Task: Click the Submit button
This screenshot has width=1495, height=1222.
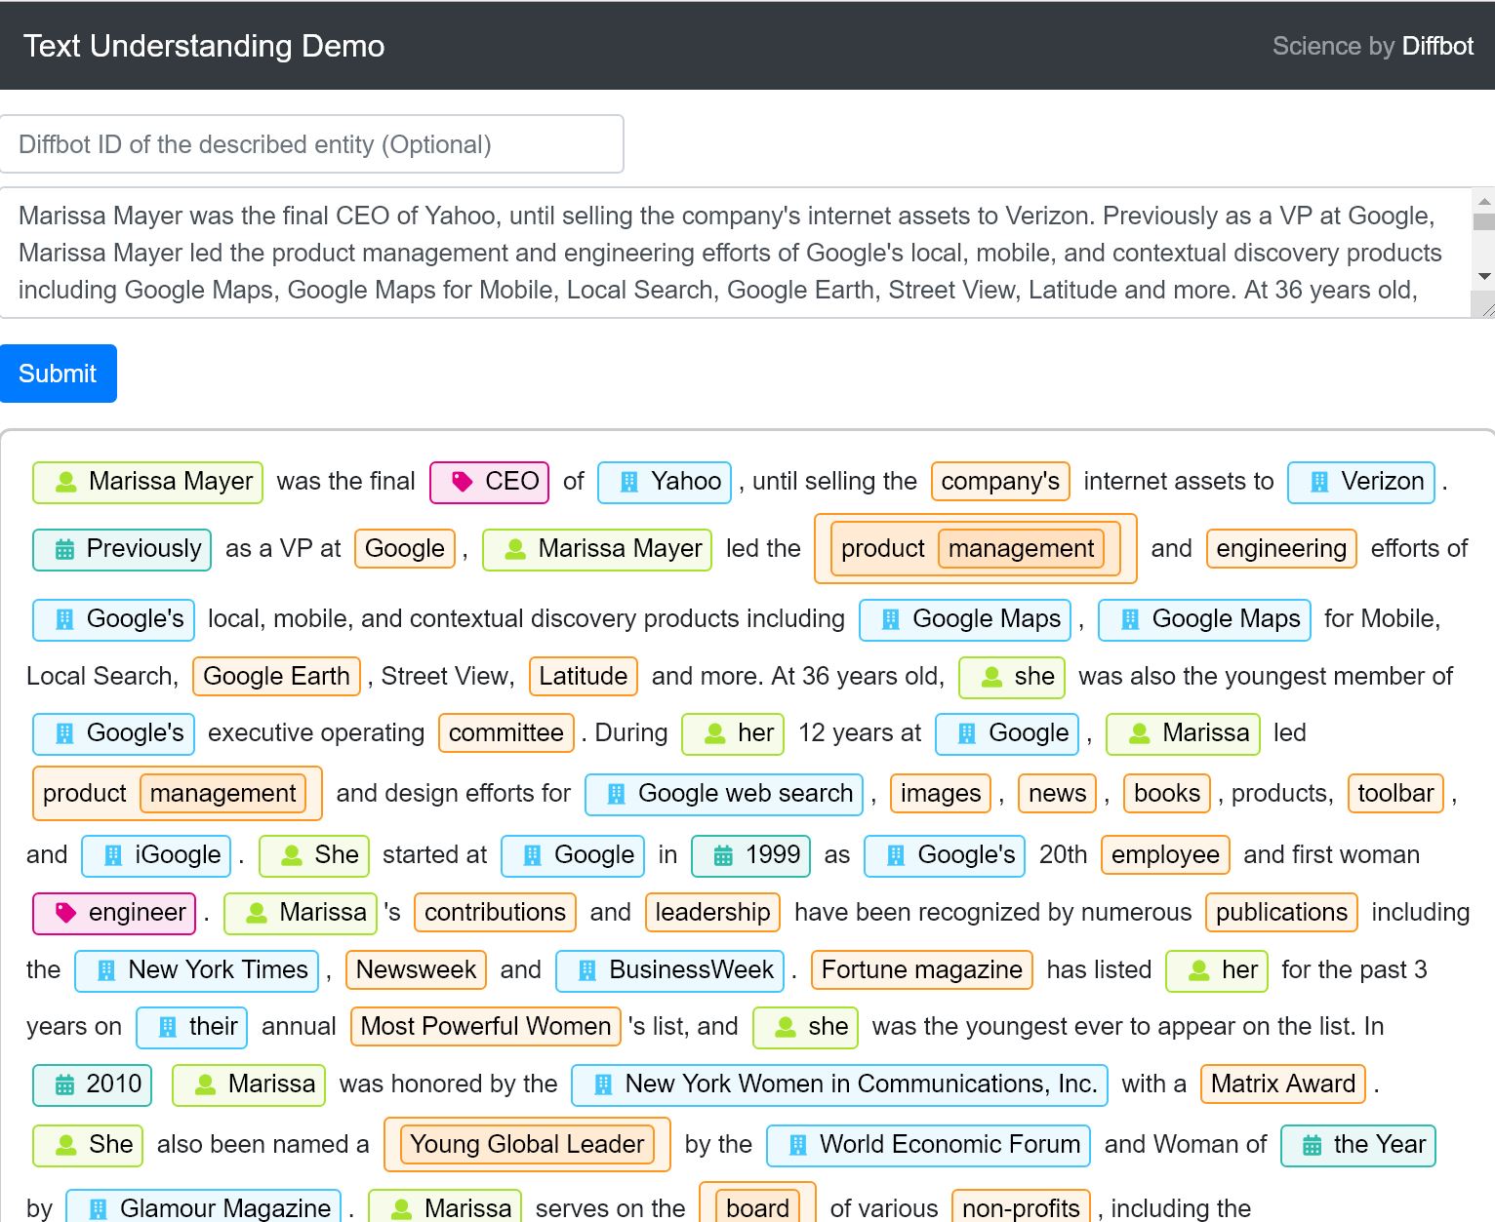Action: [x=59, y=374]
